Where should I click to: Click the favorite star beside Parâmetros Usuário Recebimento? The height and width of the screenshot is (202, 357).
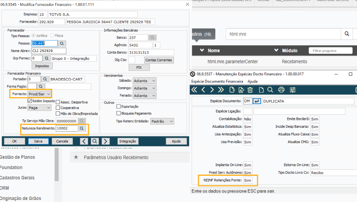[76, 157]
